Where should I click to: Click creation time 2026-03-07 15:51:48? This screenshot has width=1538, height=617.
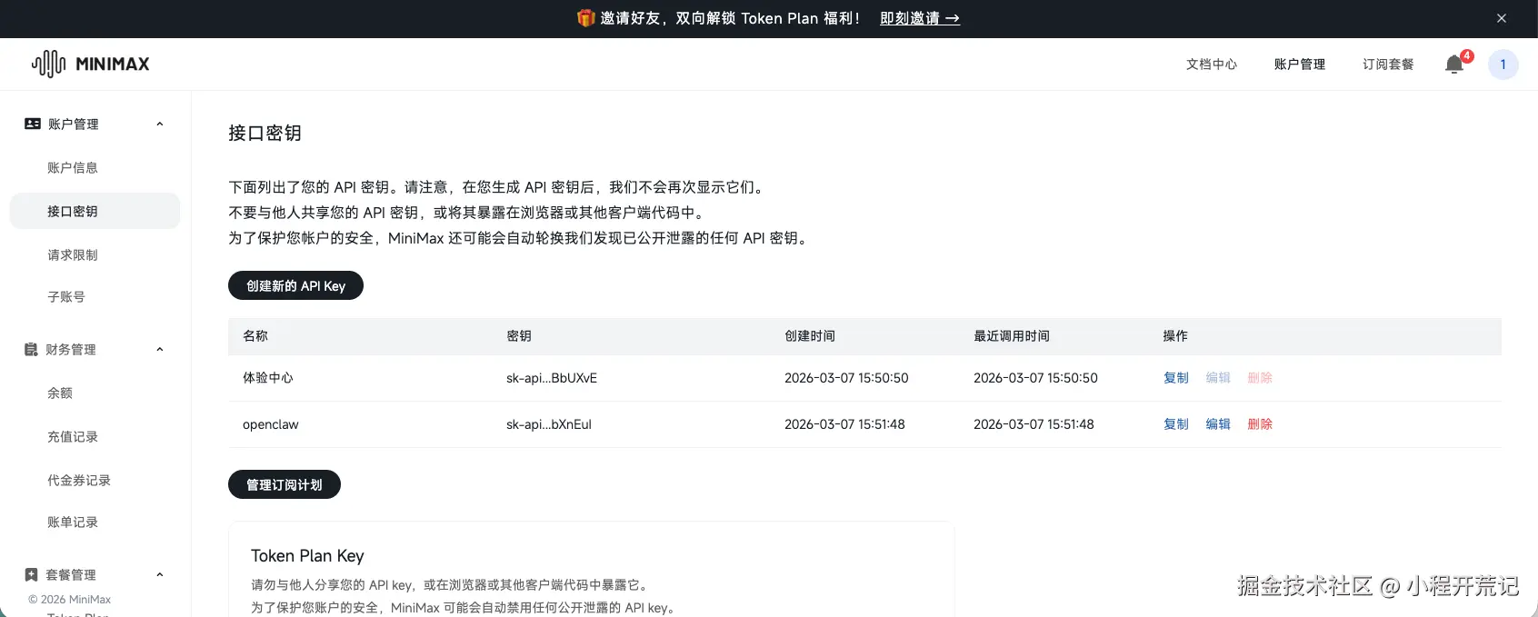click(844, 424)
